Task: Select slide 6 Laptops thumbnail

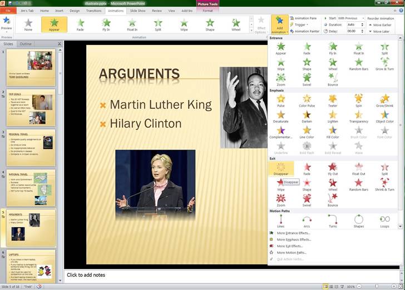Action: [31, 266]
